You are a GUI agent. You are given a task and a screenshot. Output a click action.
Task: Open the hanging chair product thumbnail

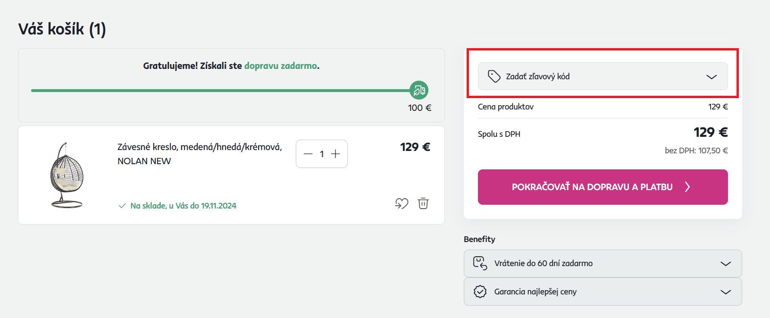[67, 175]
